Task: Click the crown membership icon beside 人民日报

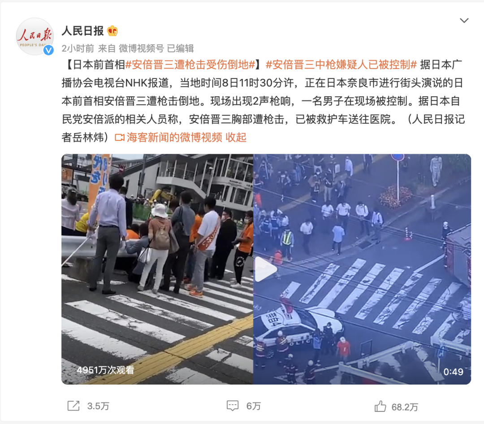Action: pyautogui.click(x=112, y=31)
